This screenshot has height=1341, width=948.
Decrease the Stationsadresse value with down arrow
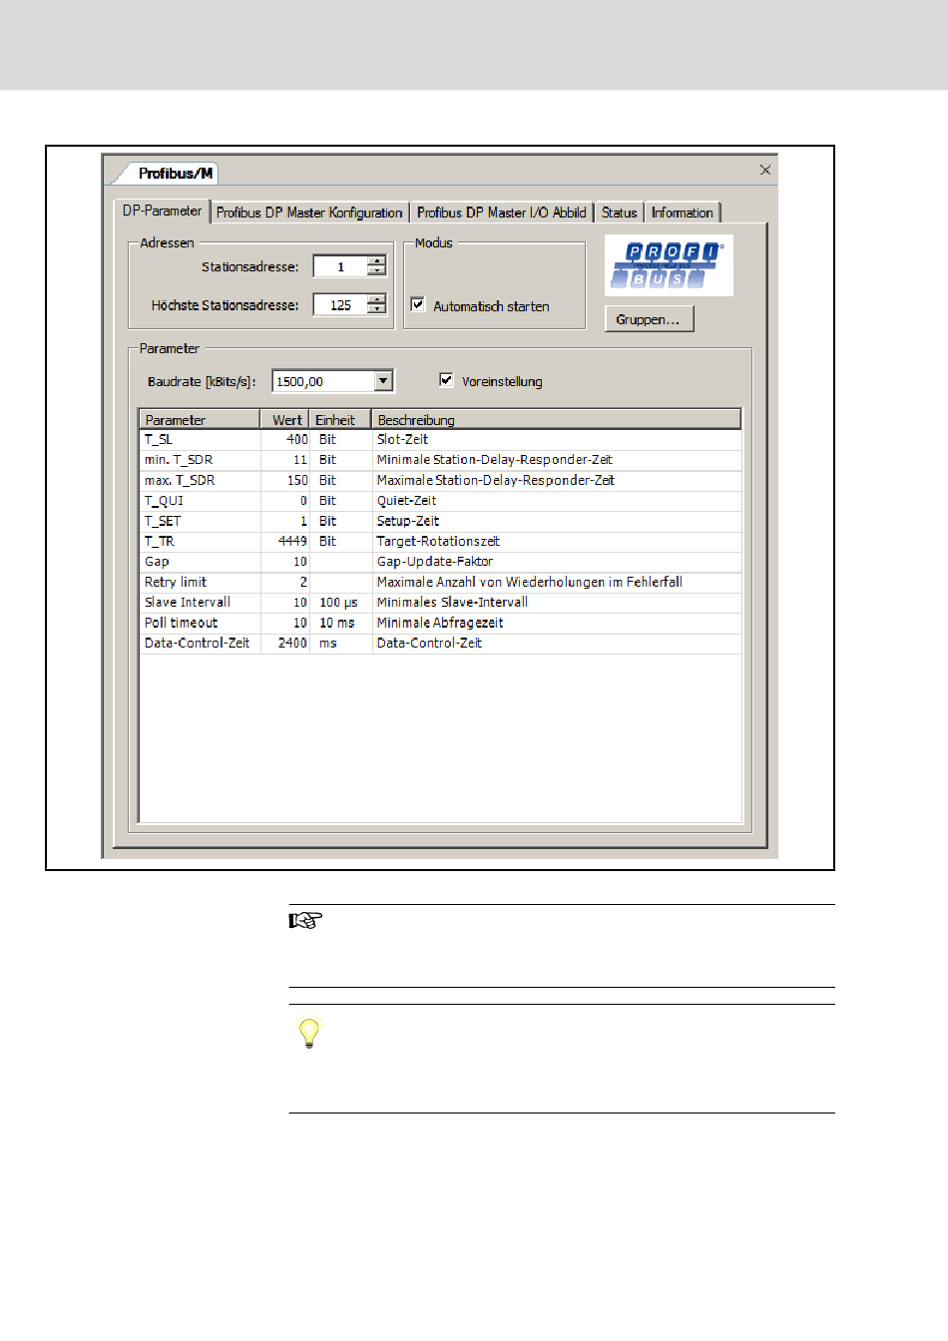coord(376,270)
